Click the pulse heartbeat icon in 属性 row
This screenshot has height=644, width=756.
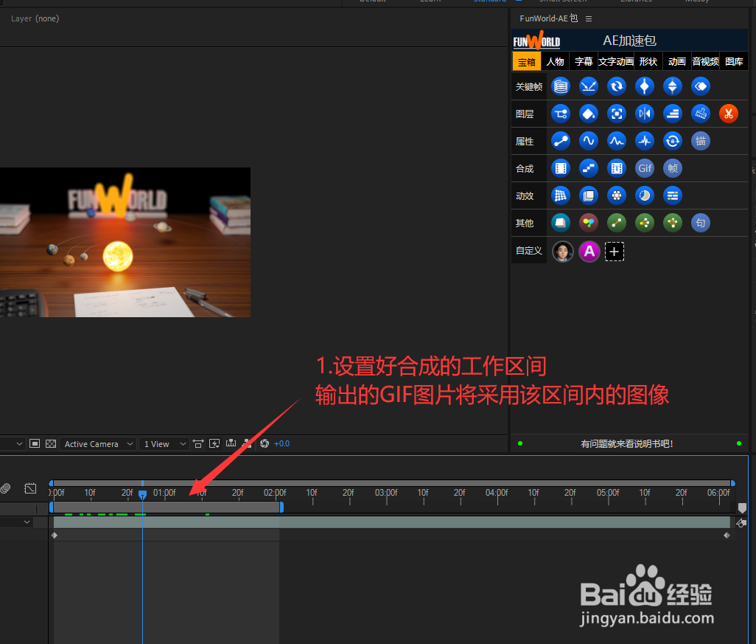[645, 141]
